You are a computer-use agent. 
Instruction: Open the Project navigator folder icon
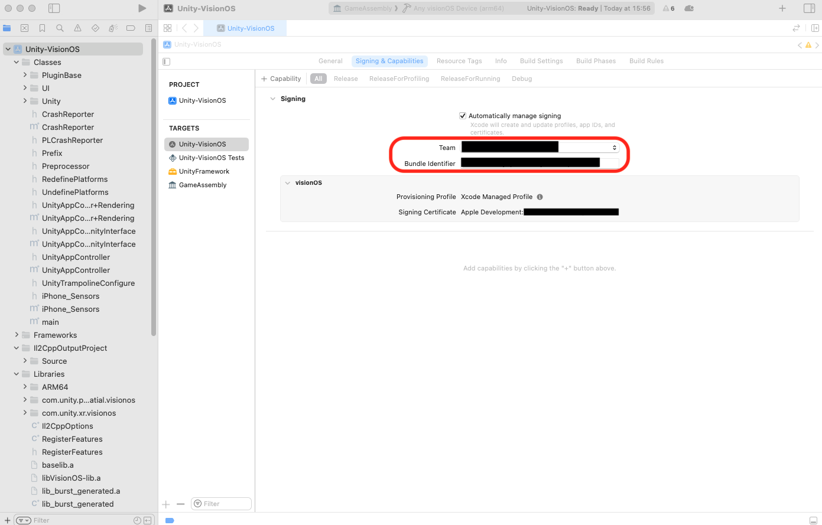(x=7, y=28)
